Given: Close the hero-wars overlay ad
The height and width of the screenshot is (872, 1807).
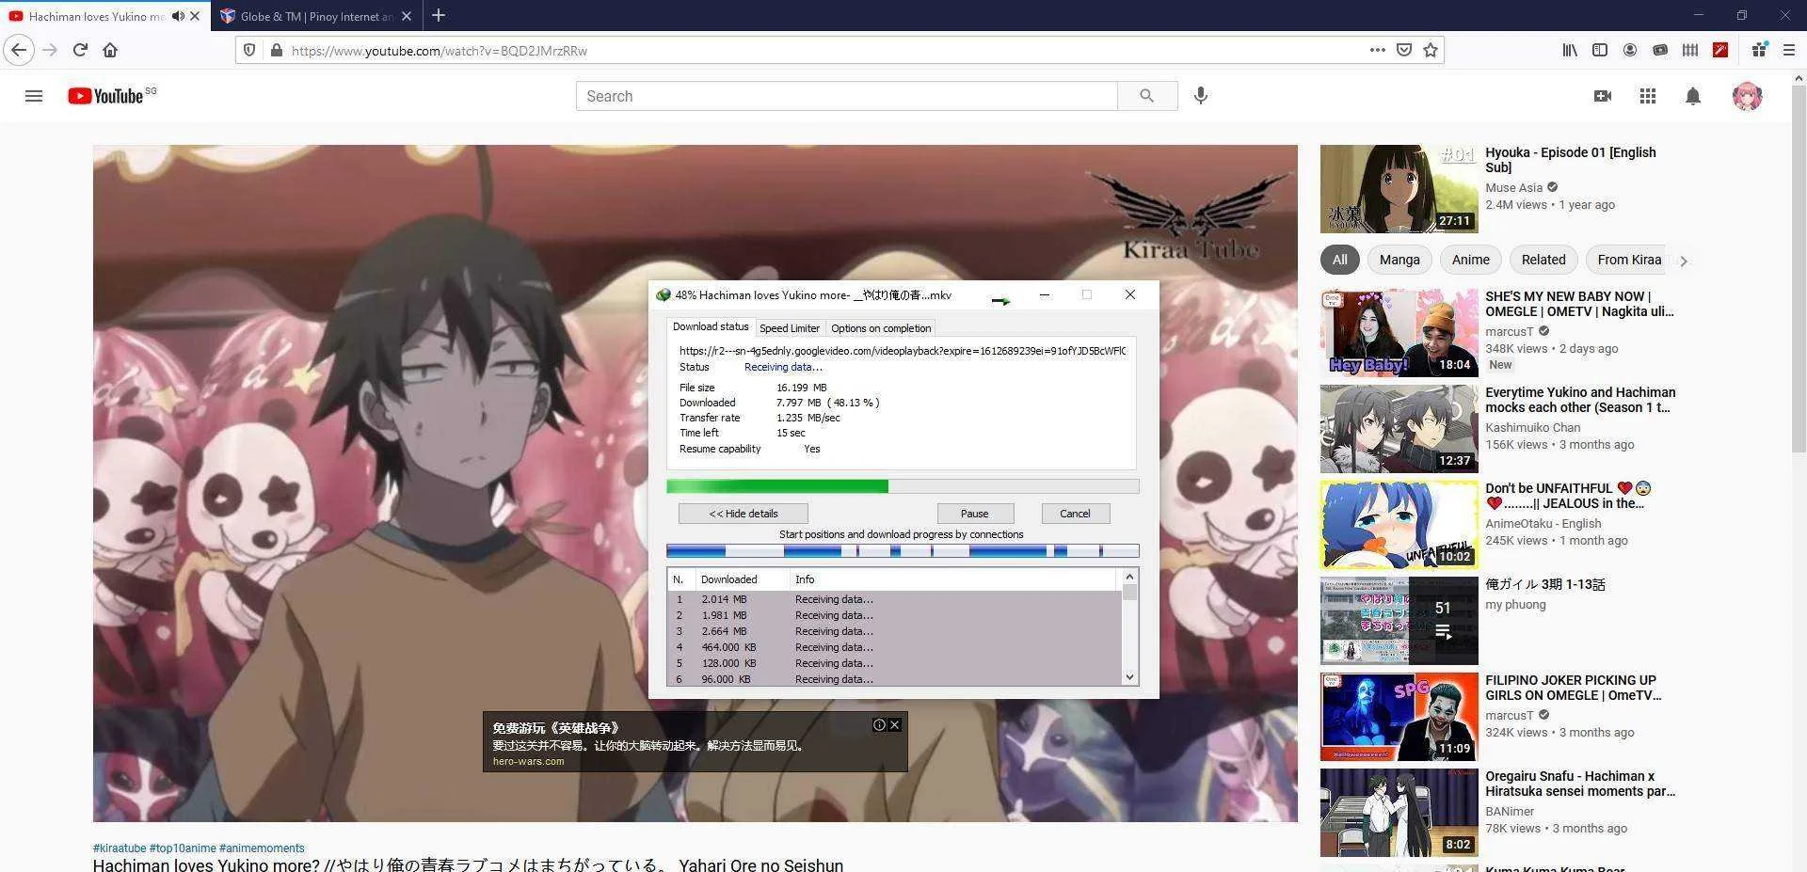Looking at the screenshot, I should click(x=895, y=724).
